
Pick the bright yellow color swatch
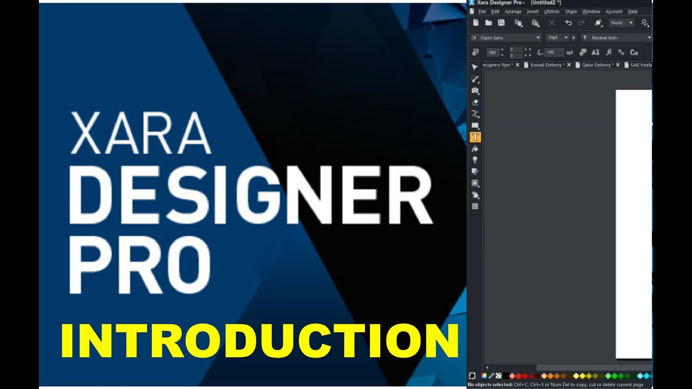tap(582, 376)
